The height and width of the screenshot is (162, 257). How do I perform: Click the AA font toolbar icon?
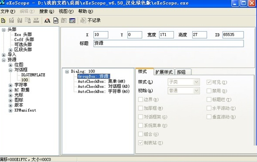[x=47, y=20]
